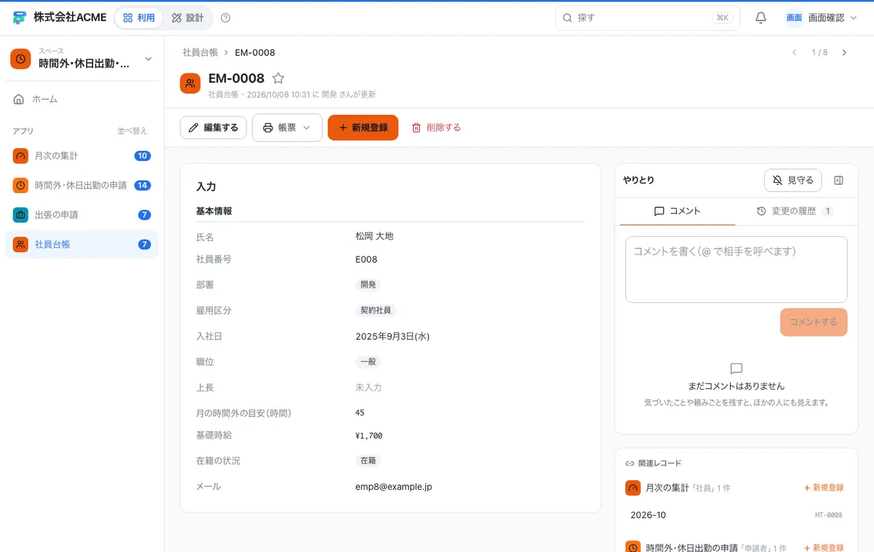Click the comment text area
This screenshot has width=874, height=552.
pos(736,270)
